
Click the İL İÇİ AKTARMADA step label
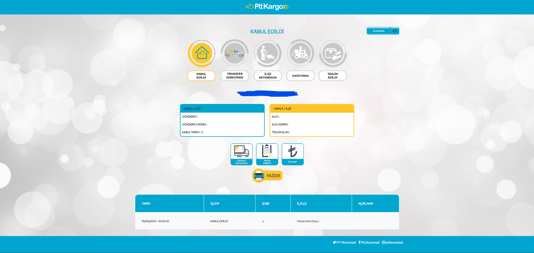coord(268,76)
